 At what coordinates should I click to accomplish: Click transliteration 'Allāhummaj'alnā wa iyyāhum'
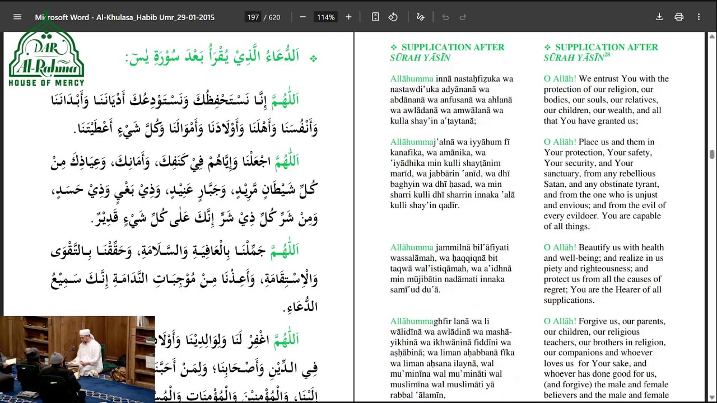(x=451, y=174)
